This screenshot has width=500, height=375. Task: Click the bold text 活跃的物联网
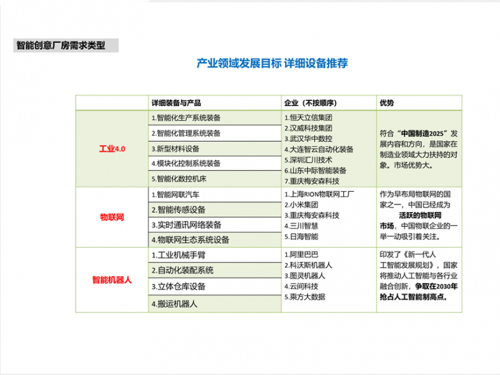(x=420, y=215)
